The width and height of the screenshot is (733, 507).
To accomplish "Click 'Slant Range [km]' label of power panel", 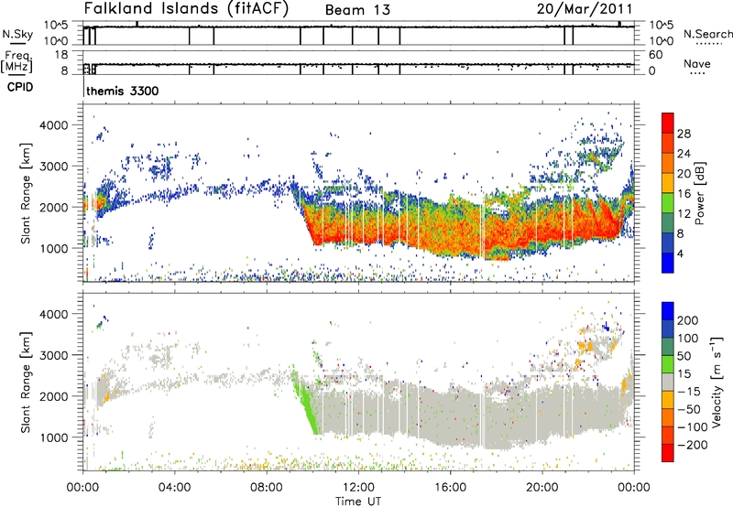I will (x=26, y=193).
